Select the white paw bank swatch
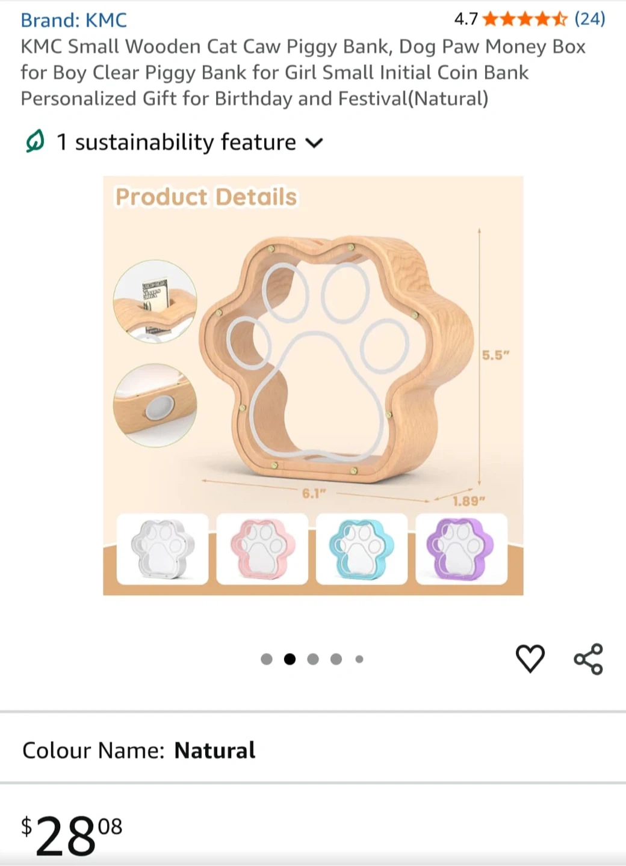This screenshot has height=866, width=626. (163, 548)
